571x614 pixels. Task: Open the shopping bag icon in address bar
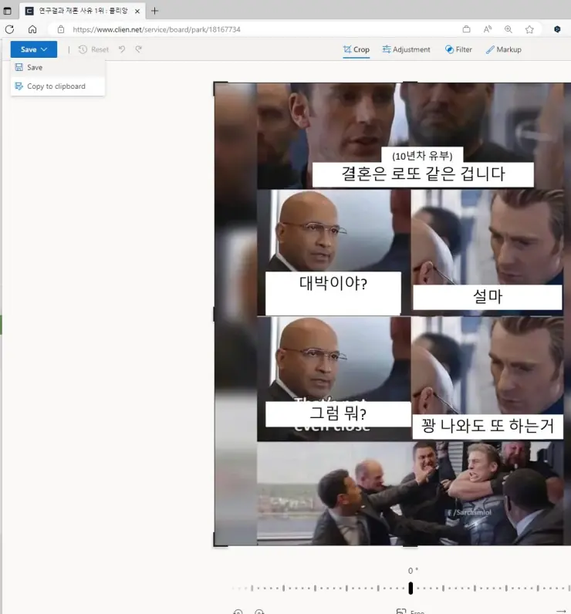[x=466, y=29]
